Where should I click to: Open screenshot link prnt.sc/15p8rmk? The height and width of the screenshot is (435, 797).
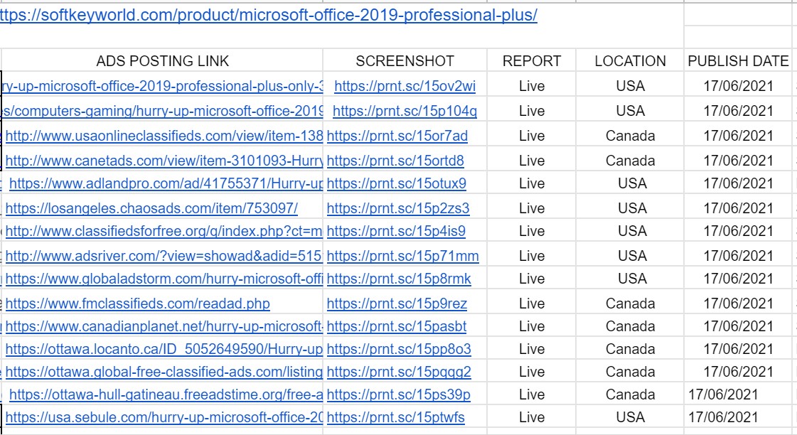(x=399, y=279)
